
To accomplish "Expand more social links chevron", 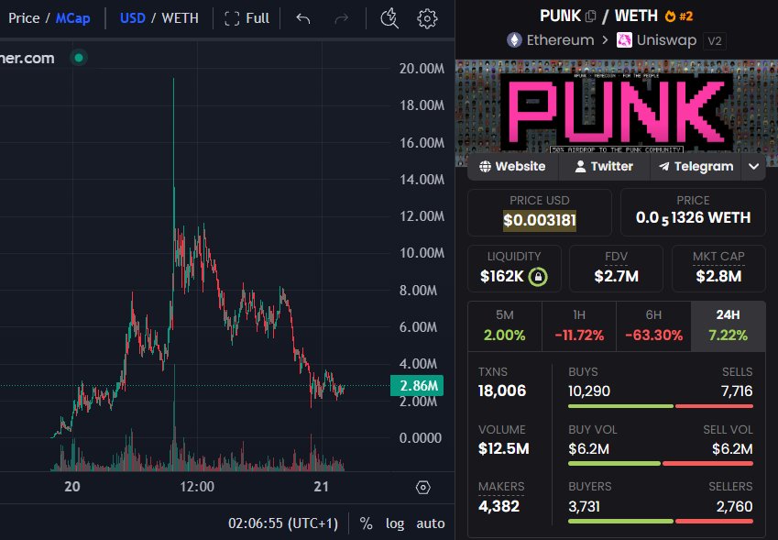I will pyautogui.click(x=753, y=166).
